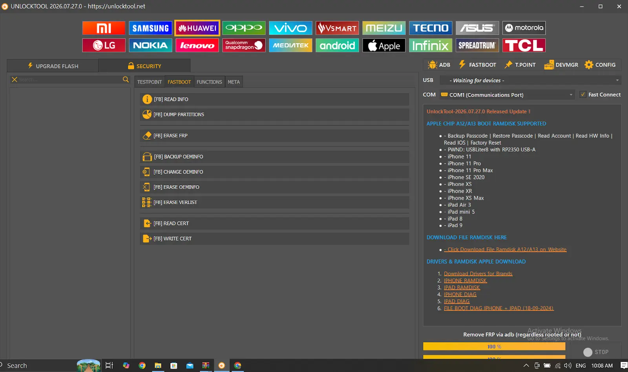Image resolution: width=628 pixels, height=372 pixels.
Task: Run [FB] CHANGE OEMINFO
Action: coord(274,172)
